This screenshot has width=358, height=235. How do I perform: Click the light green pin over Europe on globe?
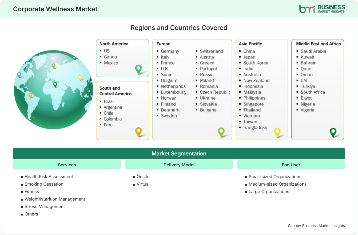click(x=53, y=66)
